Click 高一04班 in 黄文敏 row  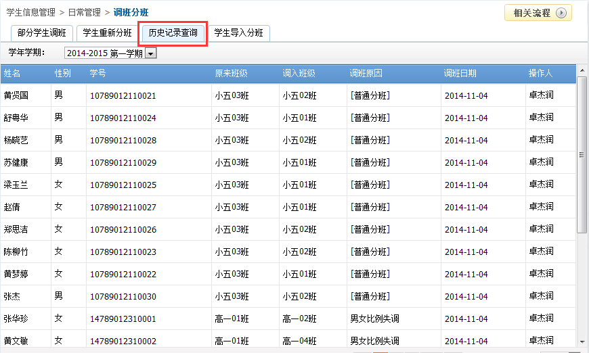tap(299, 341)
